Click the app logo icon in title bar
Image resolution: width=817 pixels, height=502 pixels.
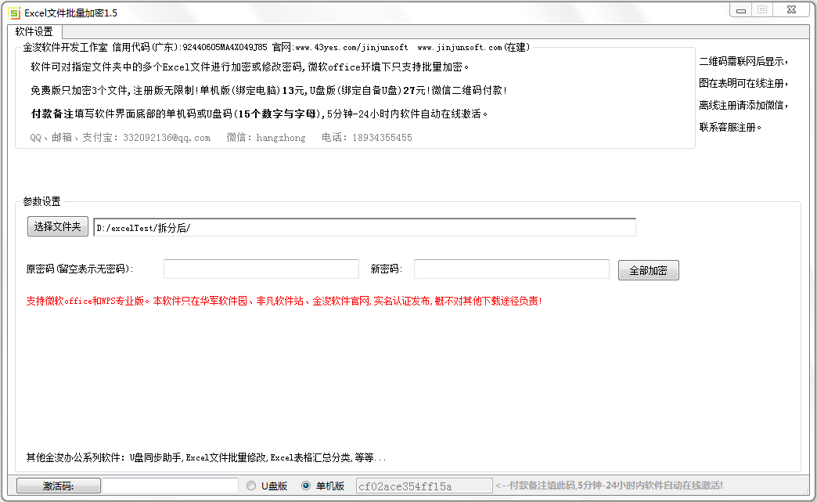pos(14,13)
